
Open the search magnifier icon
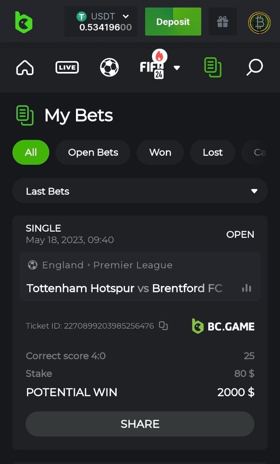[255, 68]
